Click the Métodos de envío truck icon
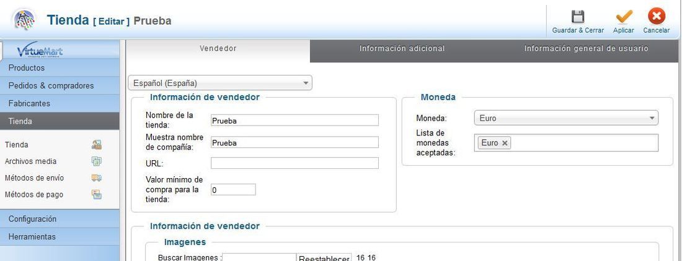 pyautogui.click(x=97, y=178)
